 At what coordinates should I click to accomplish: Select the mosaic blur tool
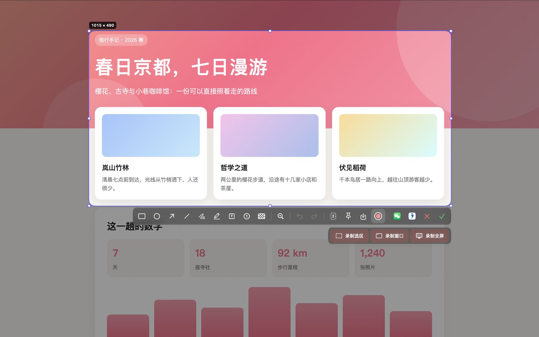tap(261, 216)
